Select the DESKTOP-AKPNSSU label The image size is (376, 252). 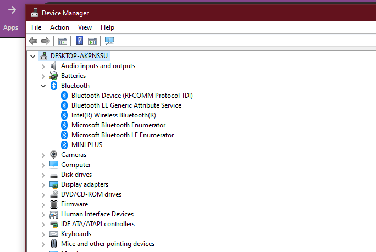point(79,56)
